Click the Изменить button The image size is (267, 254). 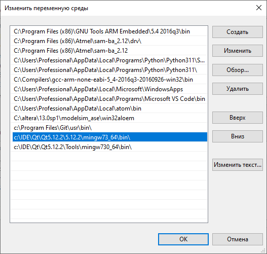(238, 51)
